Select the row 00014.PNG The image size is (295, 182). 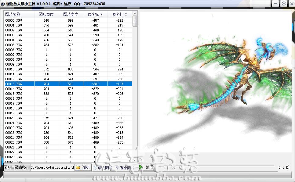coord(68,89)
